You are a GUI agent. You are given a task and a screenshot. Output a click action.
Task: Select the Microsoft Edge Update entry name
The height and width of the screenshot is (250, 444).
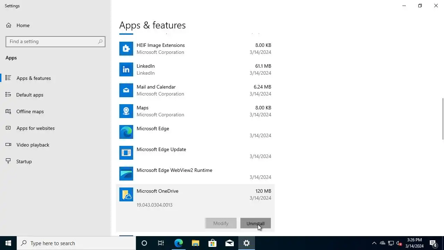[161, 149]
